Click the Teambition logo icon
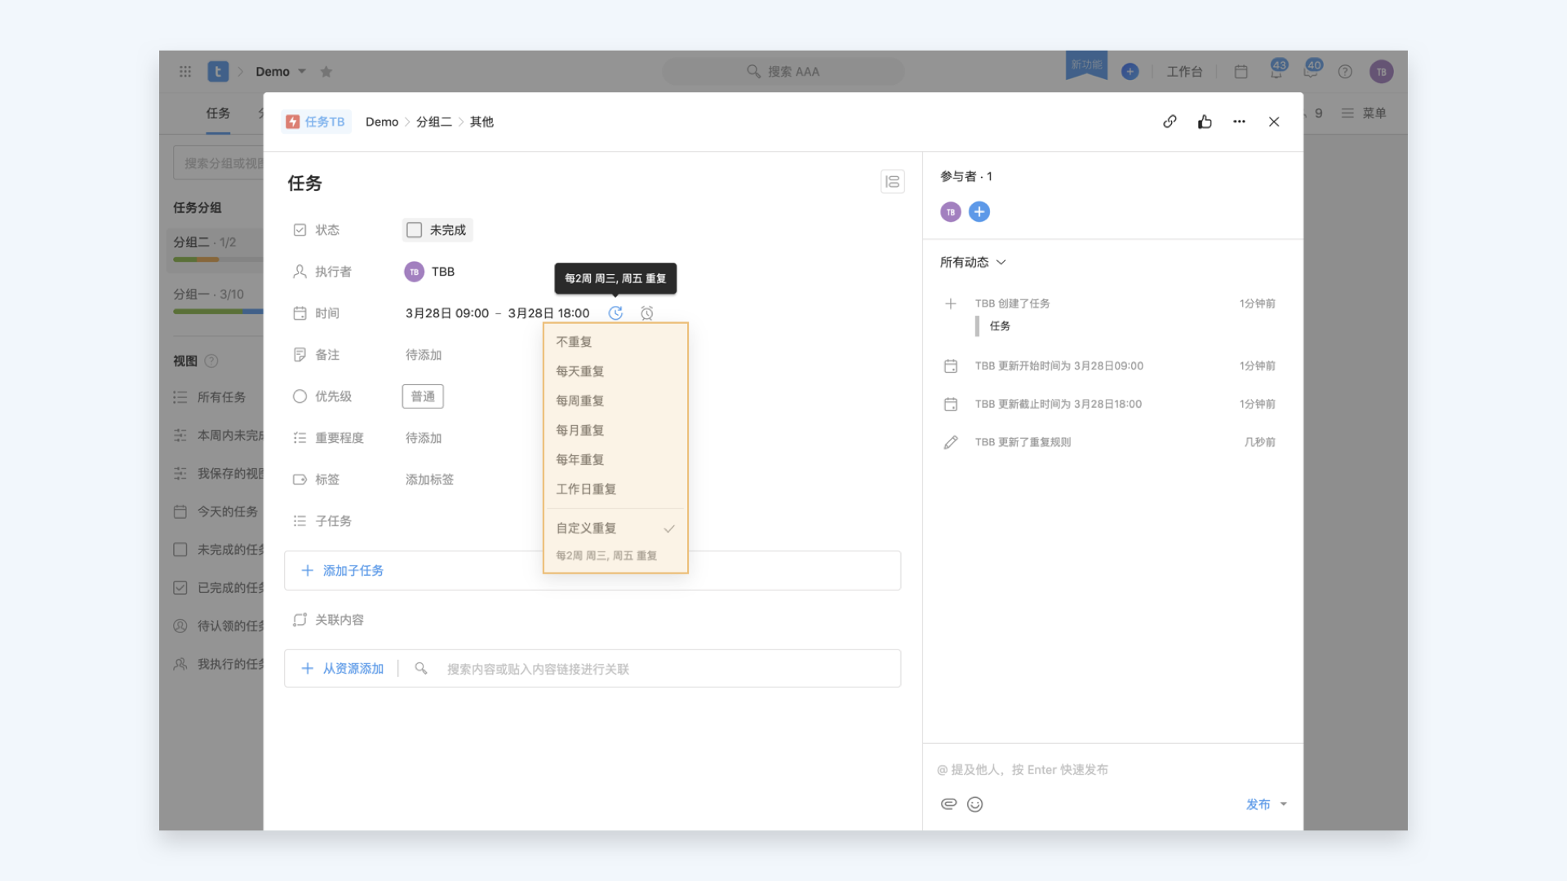The image size is (1567, 881). coord(218,72)
